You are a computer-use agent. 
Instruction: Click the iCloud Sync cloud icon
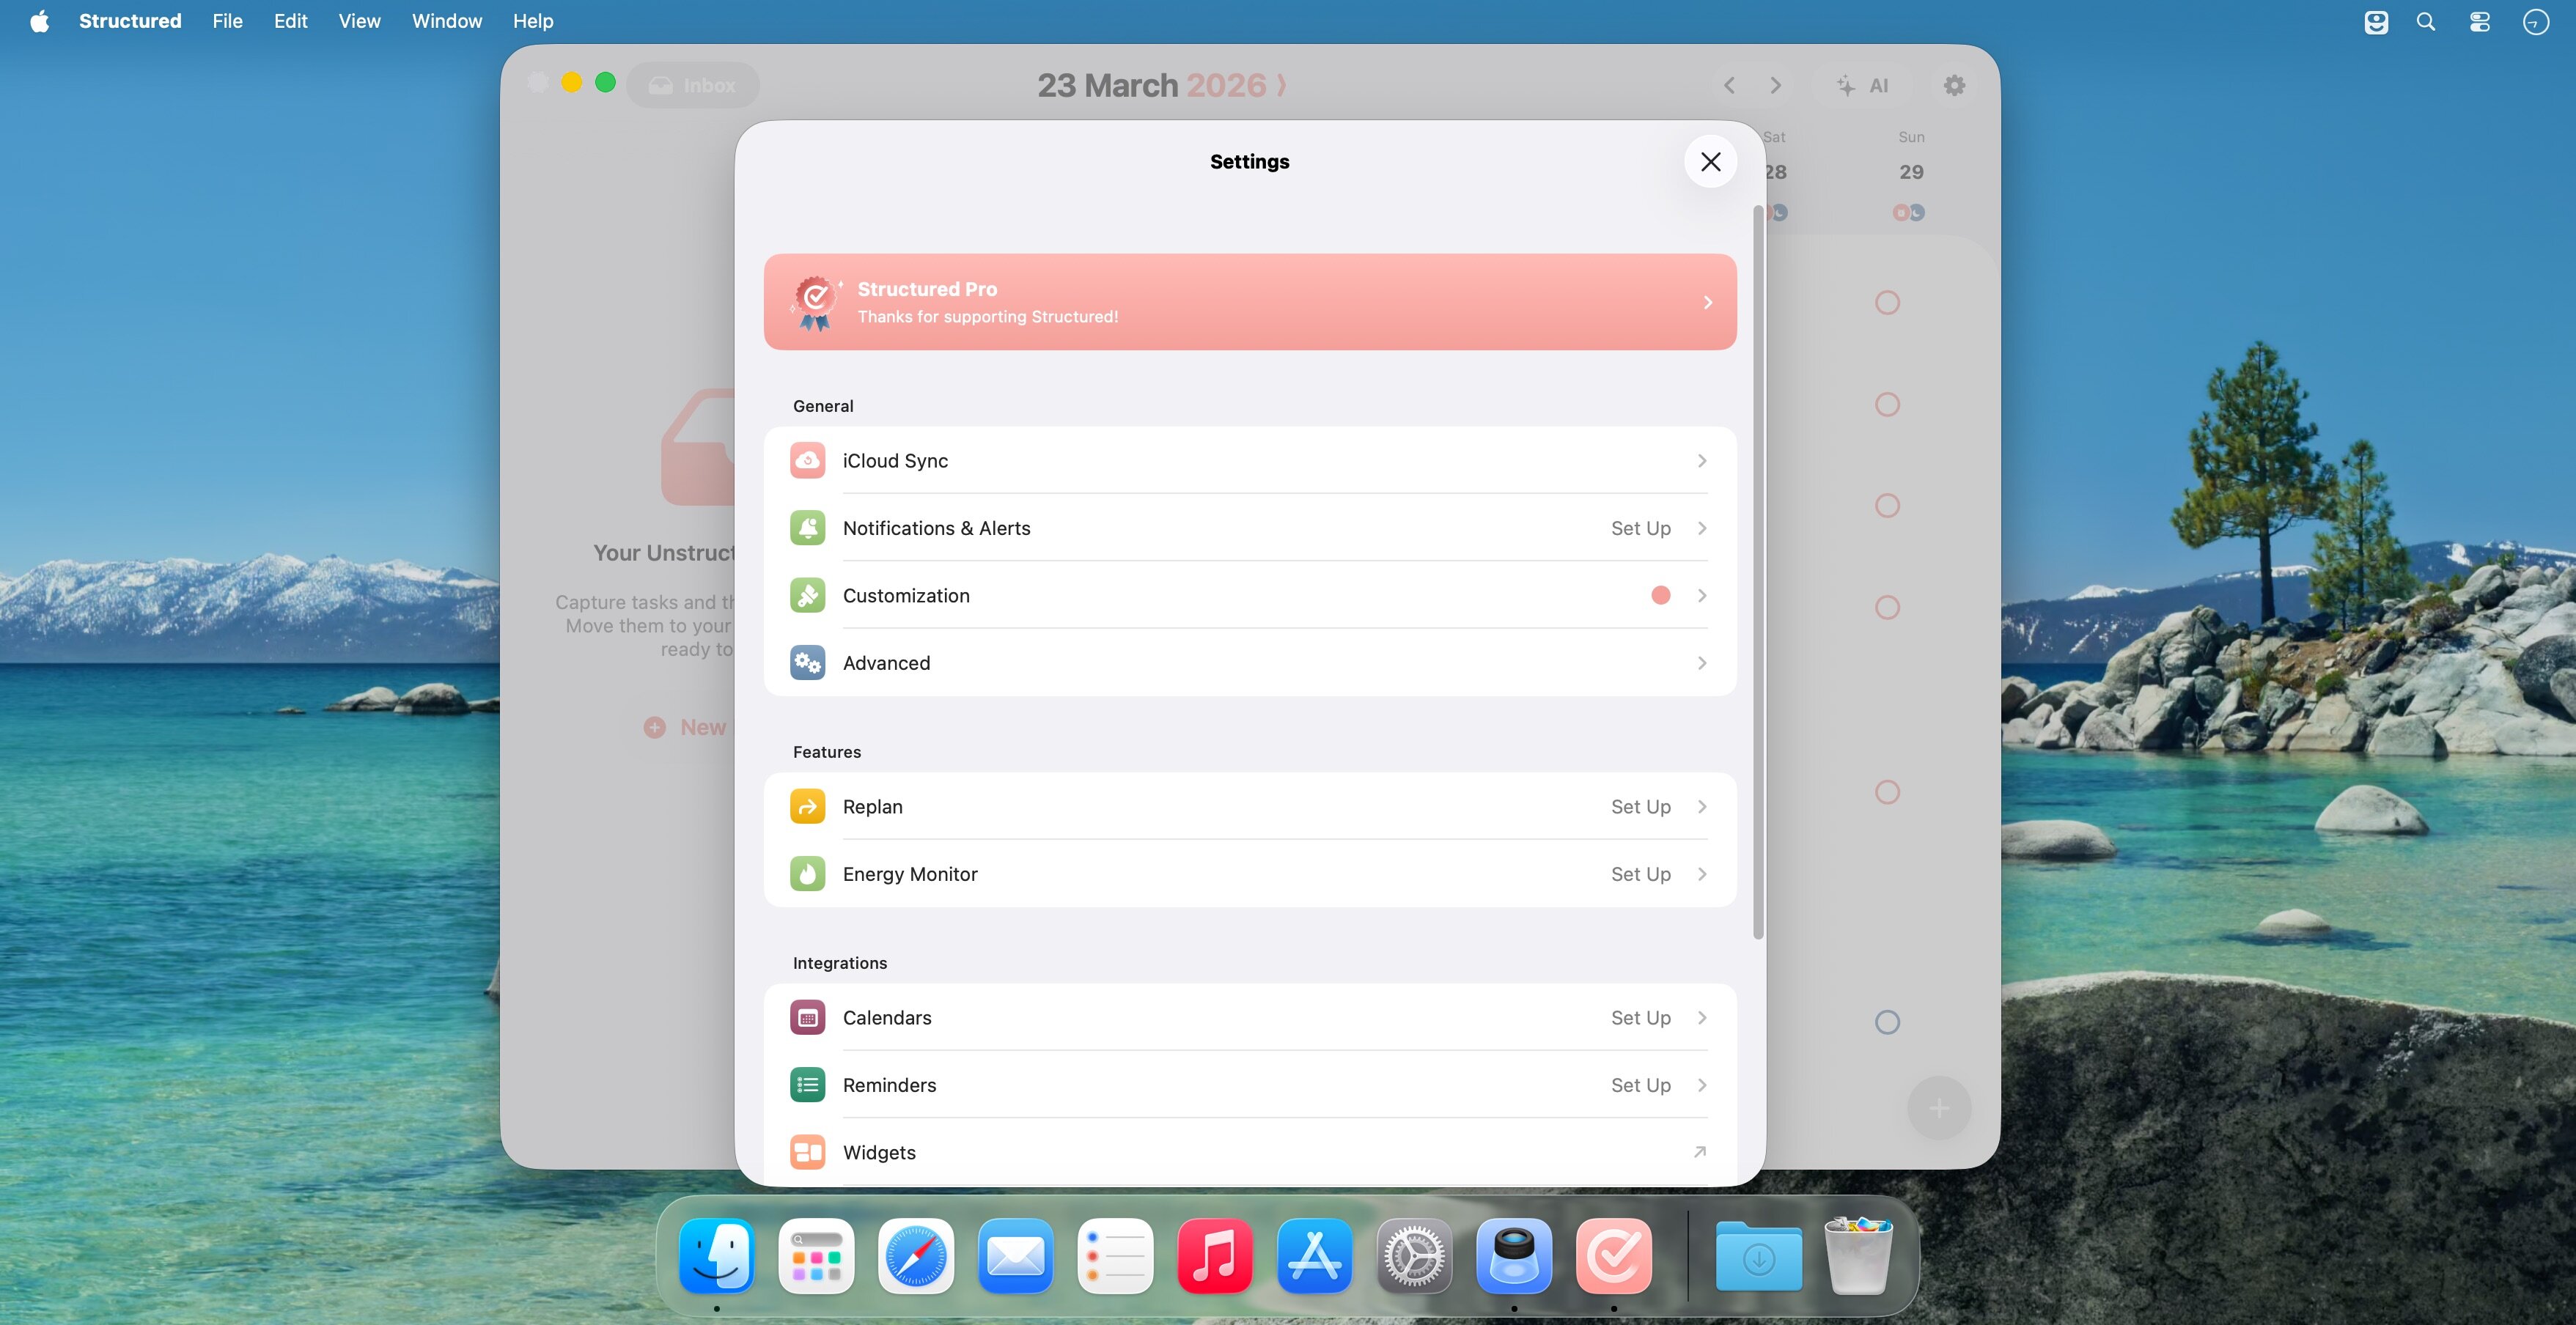[807, 461]
